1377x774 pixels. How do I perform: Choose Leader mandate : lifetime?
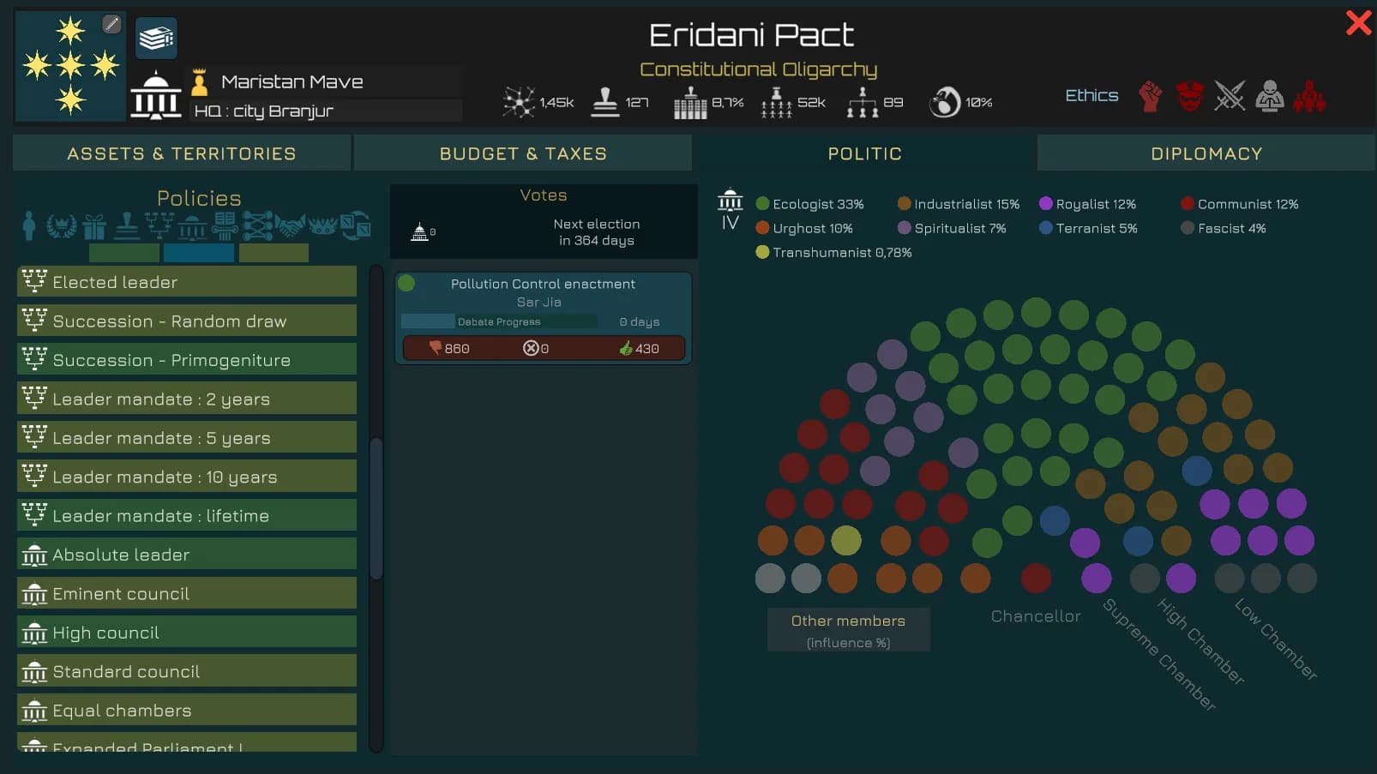click(187, 515)
